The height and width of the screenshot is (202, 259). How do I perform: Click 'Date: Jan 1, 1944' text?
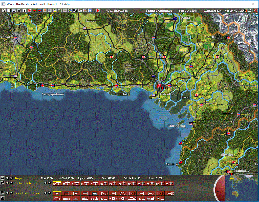click(188, 11)
